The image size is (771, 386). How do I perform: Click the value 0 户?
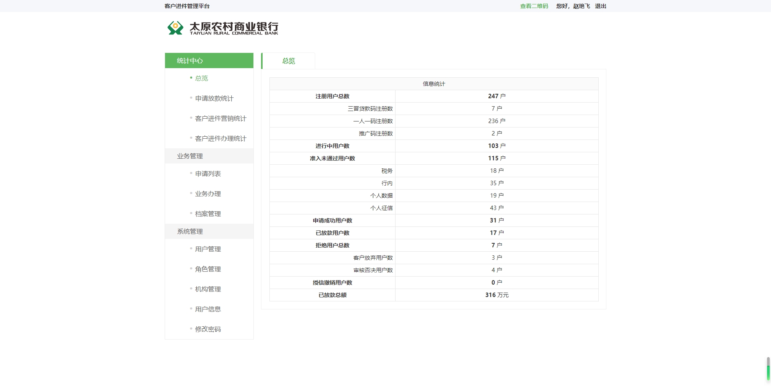point(497,283)
